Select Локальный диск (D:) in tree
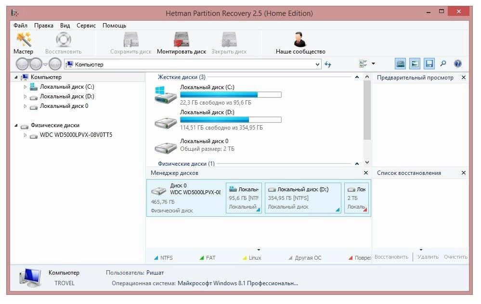Screen dimensions: 481x304 pyautogui.click(x=67, y=96)
